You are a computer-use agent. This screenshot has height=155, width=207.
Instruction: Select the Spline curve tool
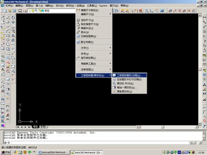[8, 27]
